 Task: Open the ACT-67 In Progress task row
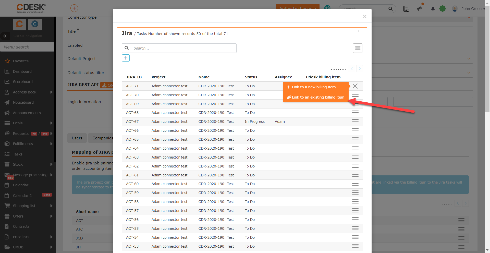point(242,122)
